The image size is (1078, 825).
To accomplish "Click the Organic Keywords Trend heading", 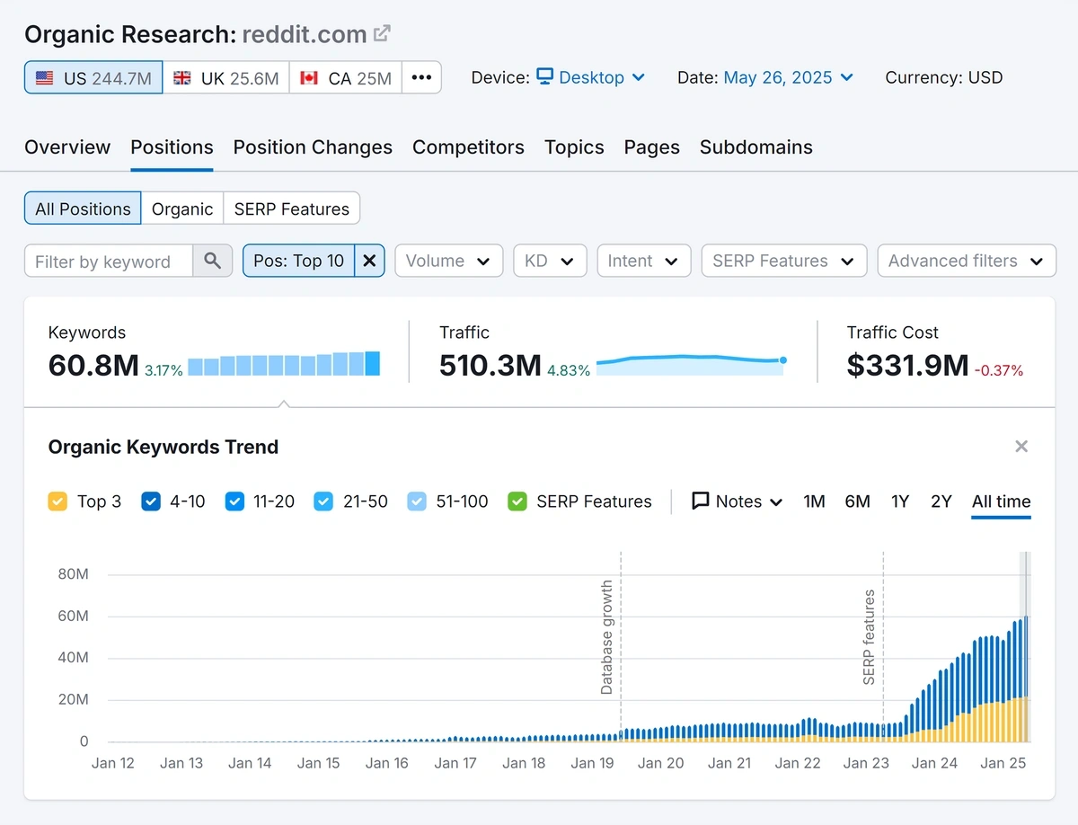I will click(163, 447).
